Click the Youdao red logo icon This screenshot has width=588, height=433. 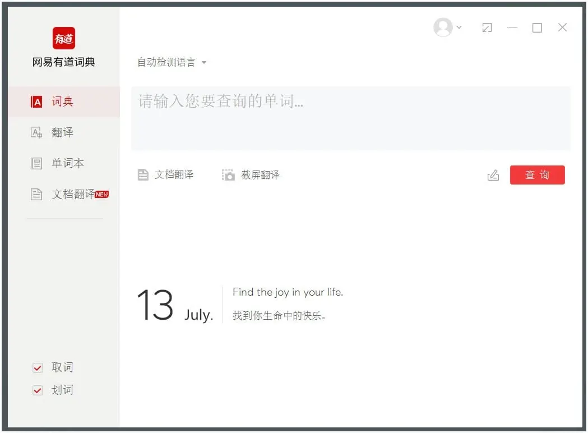click(64, 38)
